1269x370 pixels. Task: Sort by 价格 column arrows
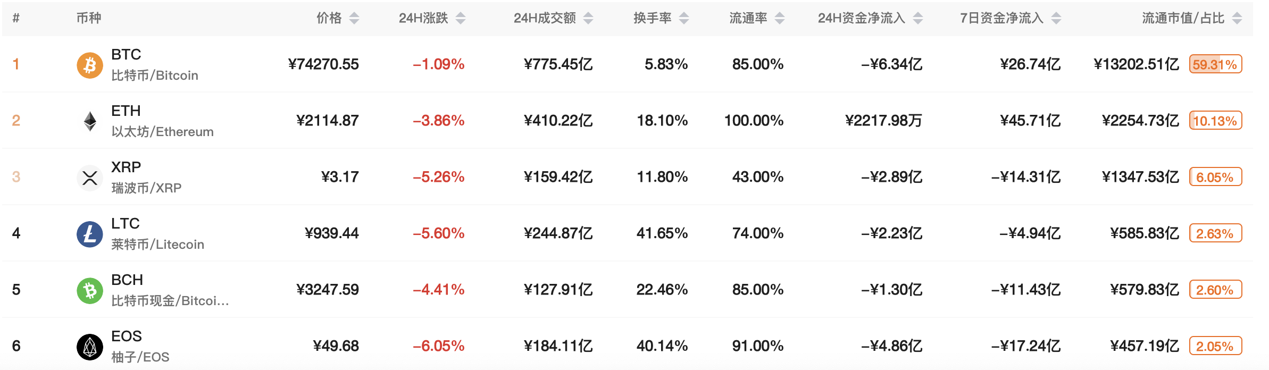coord(354,18)
